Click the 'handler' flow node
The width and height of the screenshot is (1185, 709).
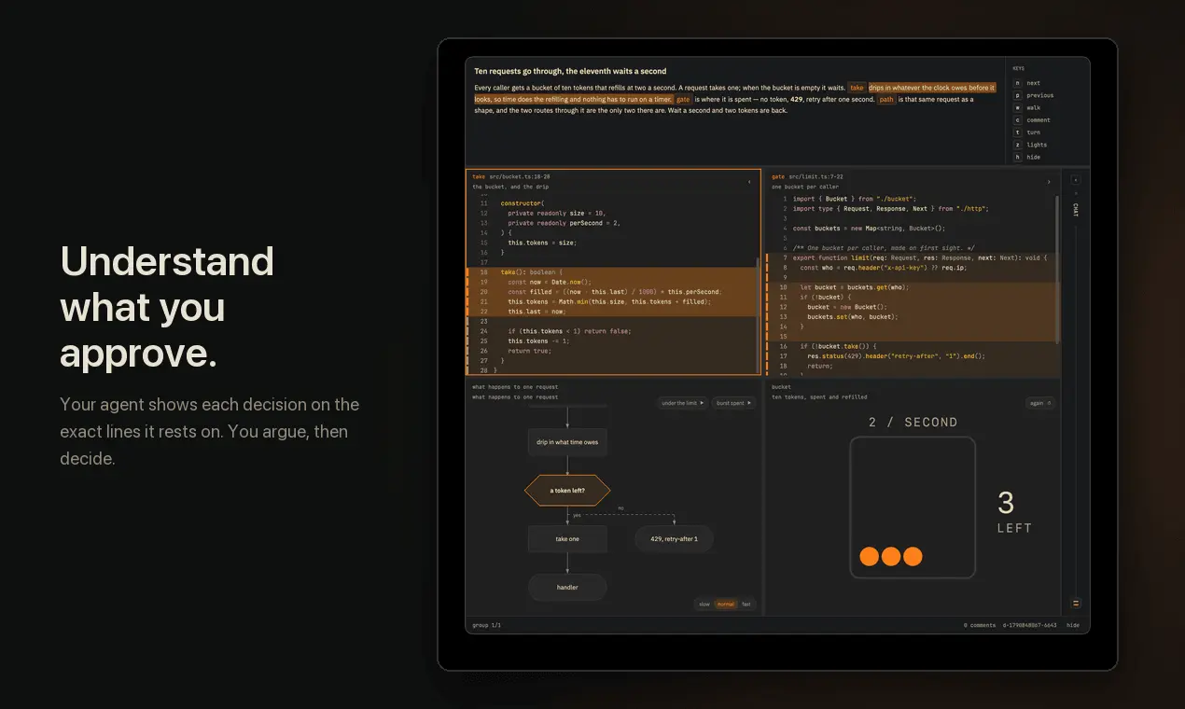(567, 587)
